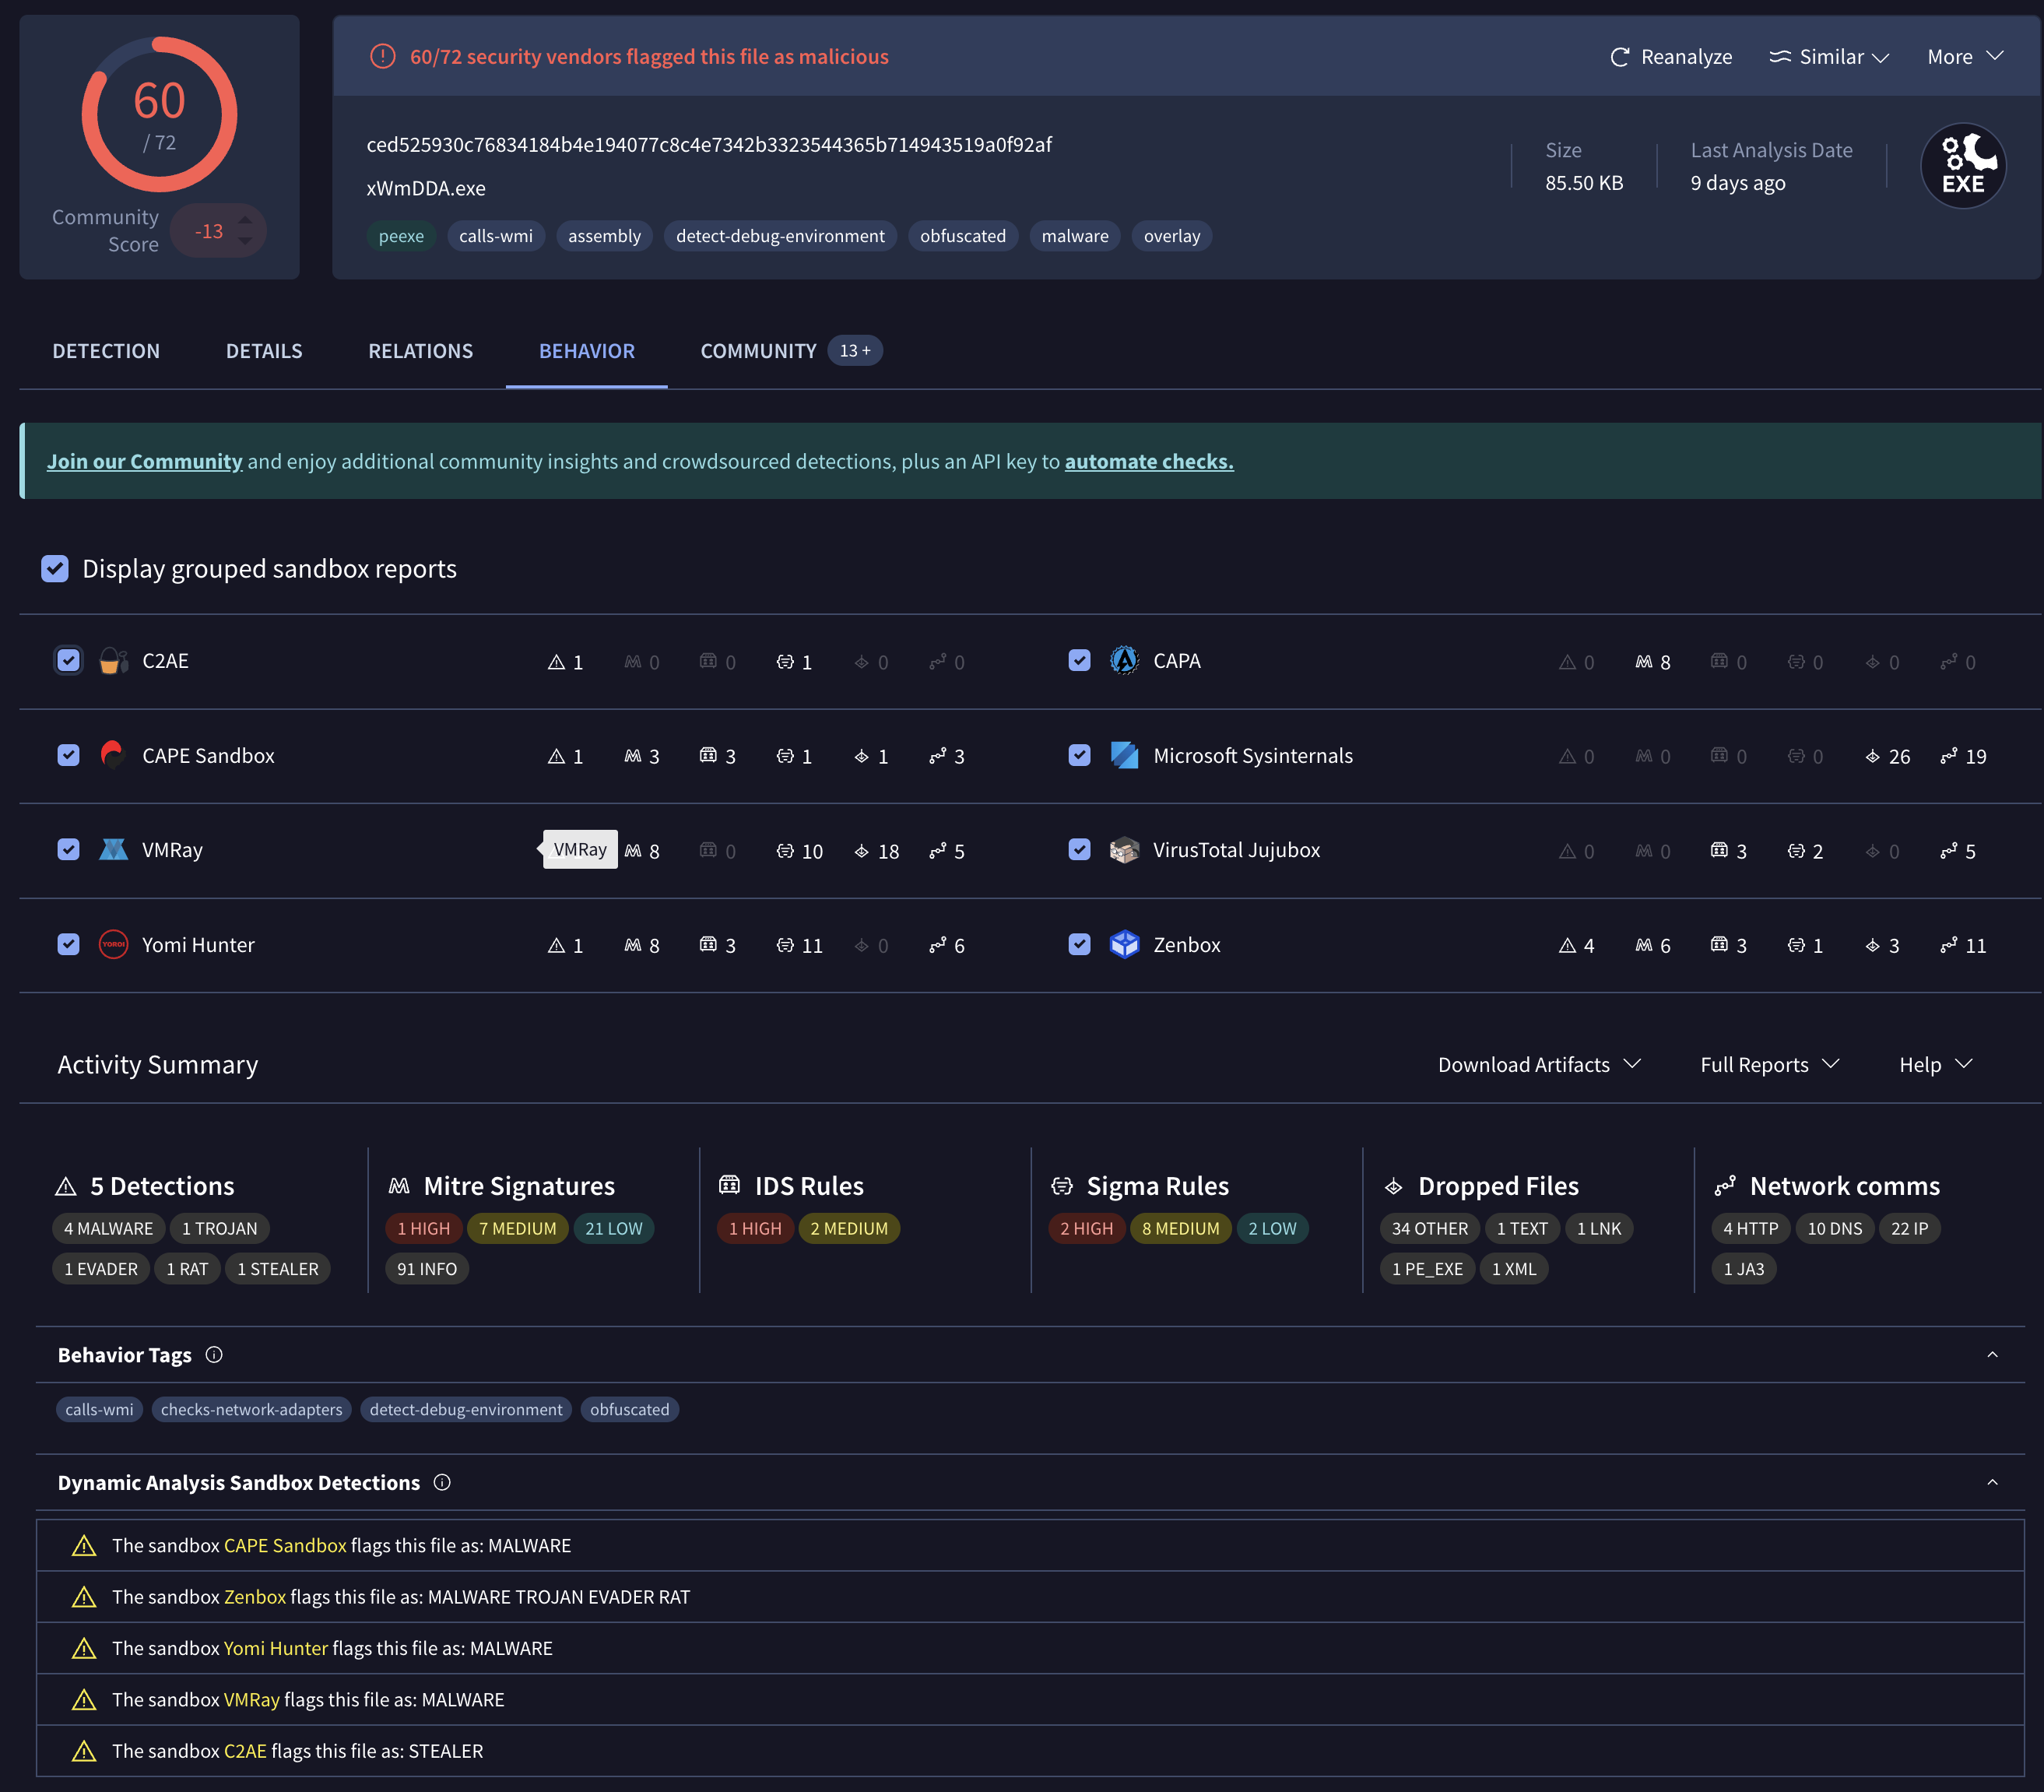Uncheck the VMRay sandbox checkbox

[68, 850]
